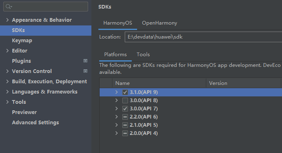Click the settings search field
This screenshot has height=153, width=282.
click(x=46, y=7)
